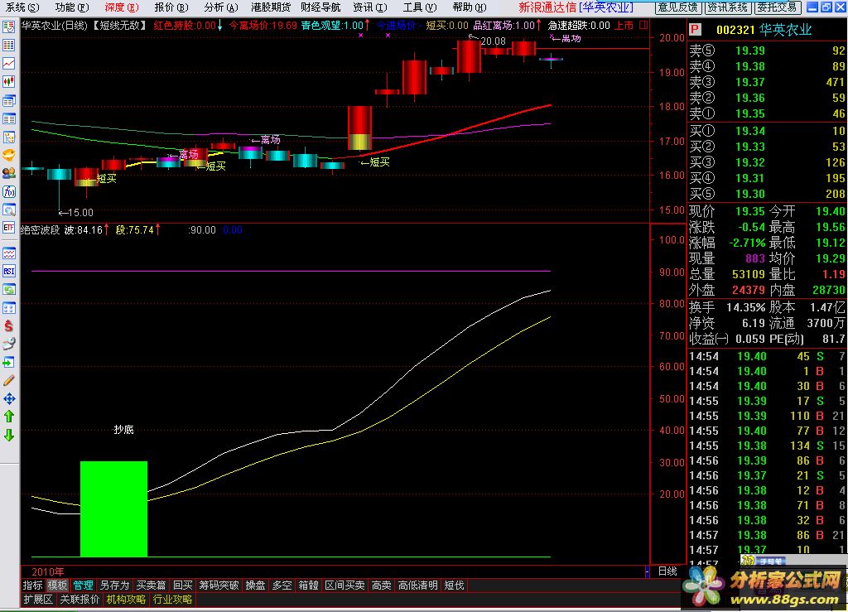The height and width of the screenshot is (612, 848).
Task: Open the 工具(V) menu
Action: tap(420, 7)
